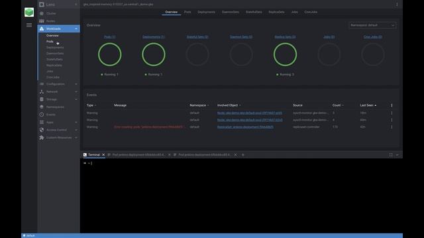Open actions menu for replicaset-controller event
This screenshot has width=424, height=238.
tap(392, 127)
